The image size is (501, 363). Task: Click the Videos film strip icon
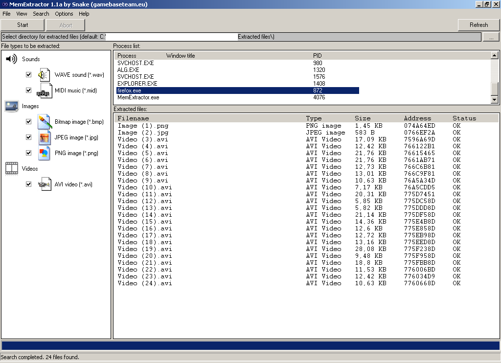[x=11, y=169]
